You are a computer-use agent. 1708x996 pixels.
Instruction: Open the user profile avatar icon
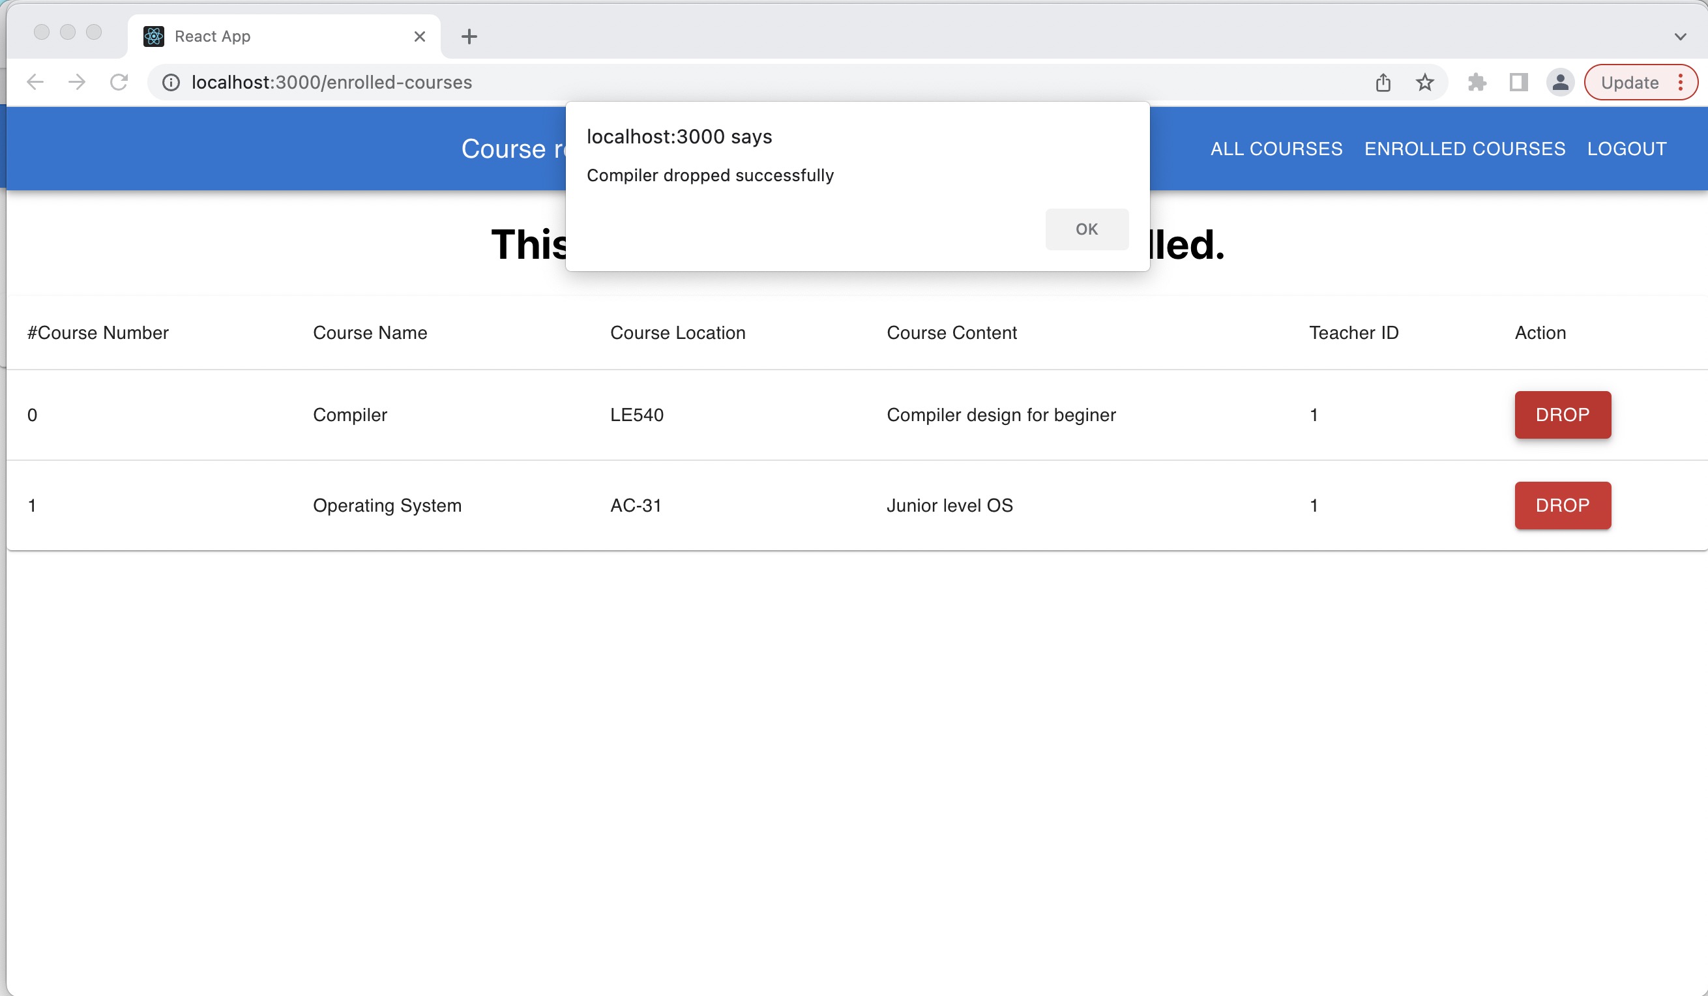pyautogui.click(x=1560, y=83)
